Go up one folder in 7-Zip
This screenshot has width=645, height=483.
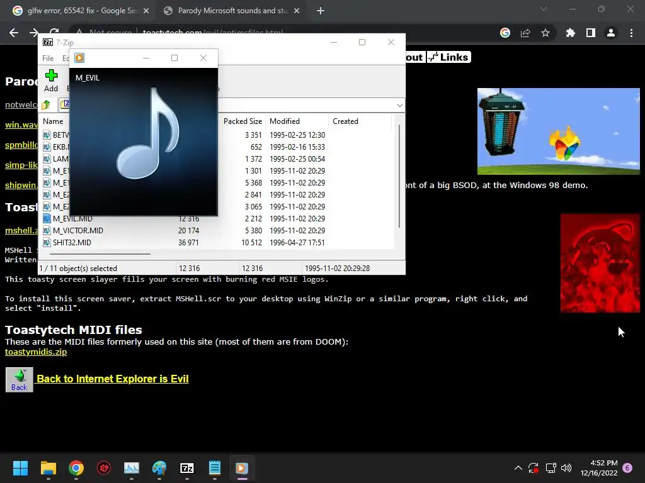(46, 105)
